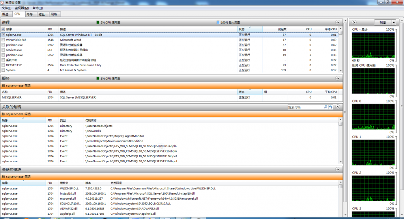The image size is (404, 219).
Task: Click the CPU 1 graph
Action: click(373, 152)
